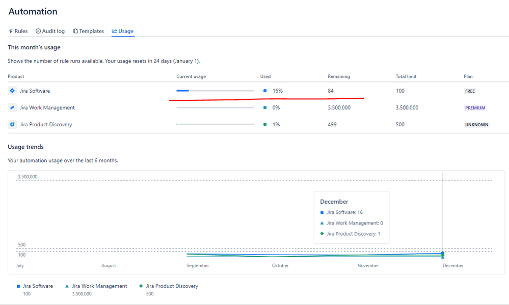This screenshot has height=305, width=509.
Task: Click the Current usage column header
Action: click(191, 76)
